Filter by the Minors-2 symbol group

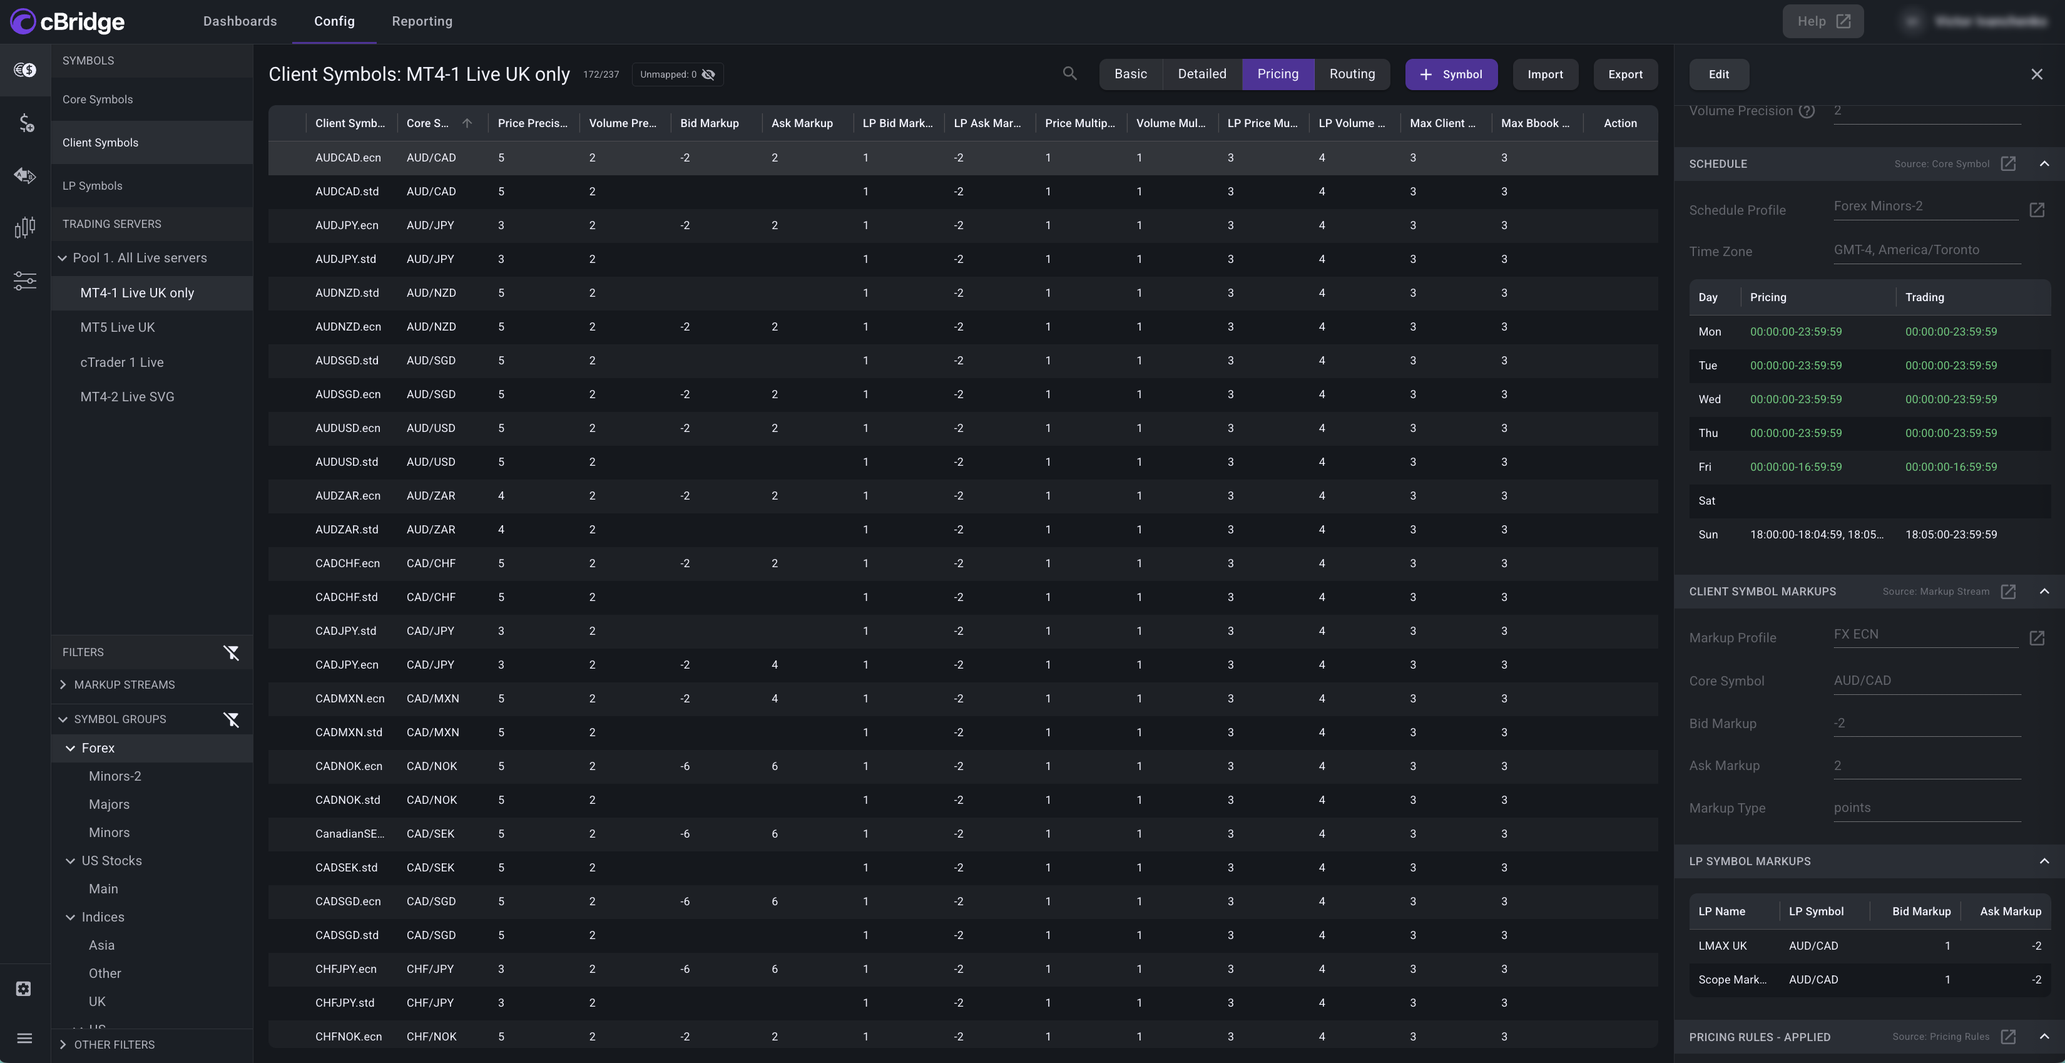click(115, 777)
